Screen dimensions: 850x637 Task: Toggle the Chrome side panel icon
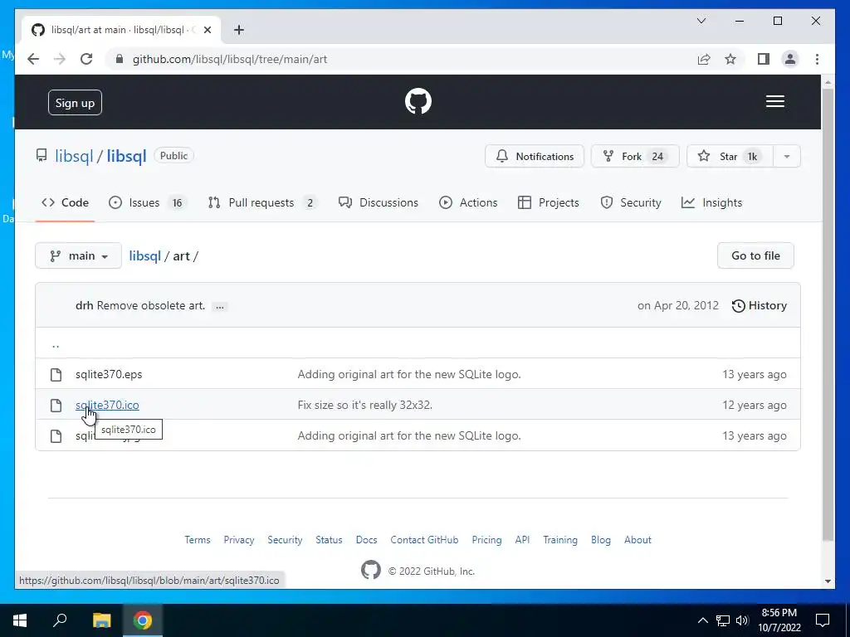click(x=764, y=59)
